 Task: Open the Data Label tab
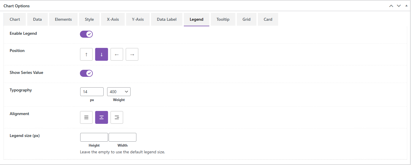(167, 19)
